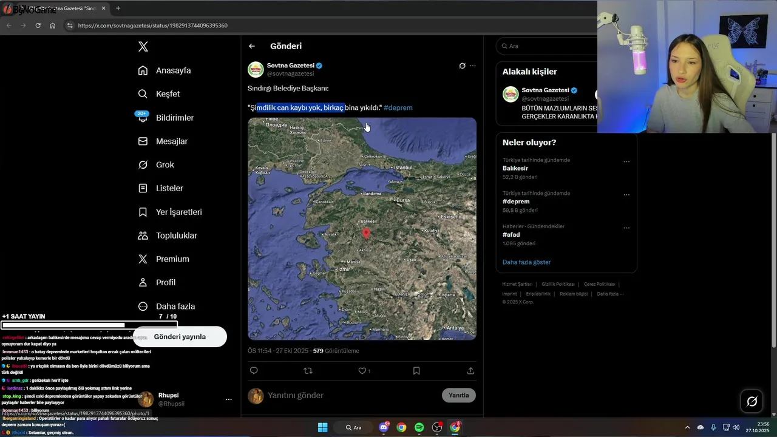Viewport: 777px width, 437px height.
Task: Open Grok from the X sidebar
Action: pos(156,165)
